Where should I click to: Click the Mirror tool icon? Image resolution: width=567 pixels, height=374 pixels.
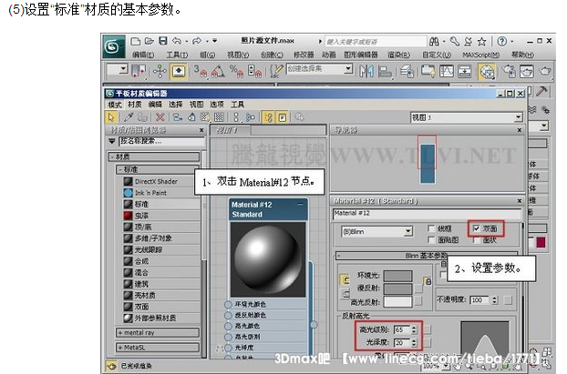coord(366,71)
